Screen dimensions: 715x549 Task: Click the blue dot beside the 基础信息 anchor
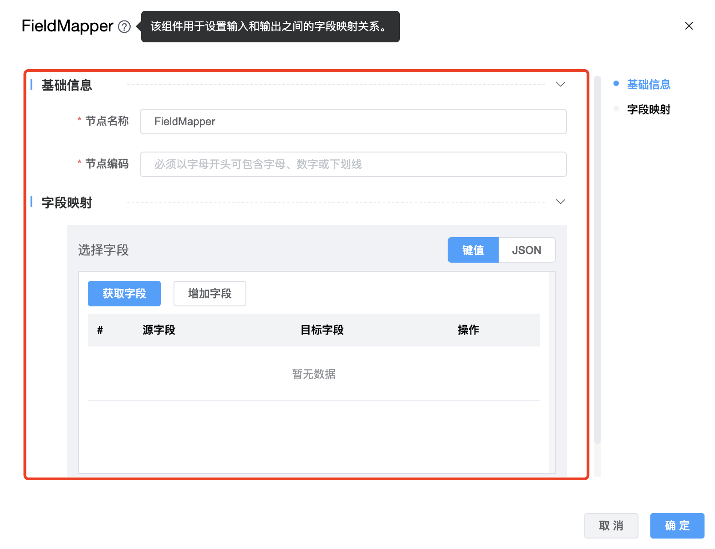(616, 83)
